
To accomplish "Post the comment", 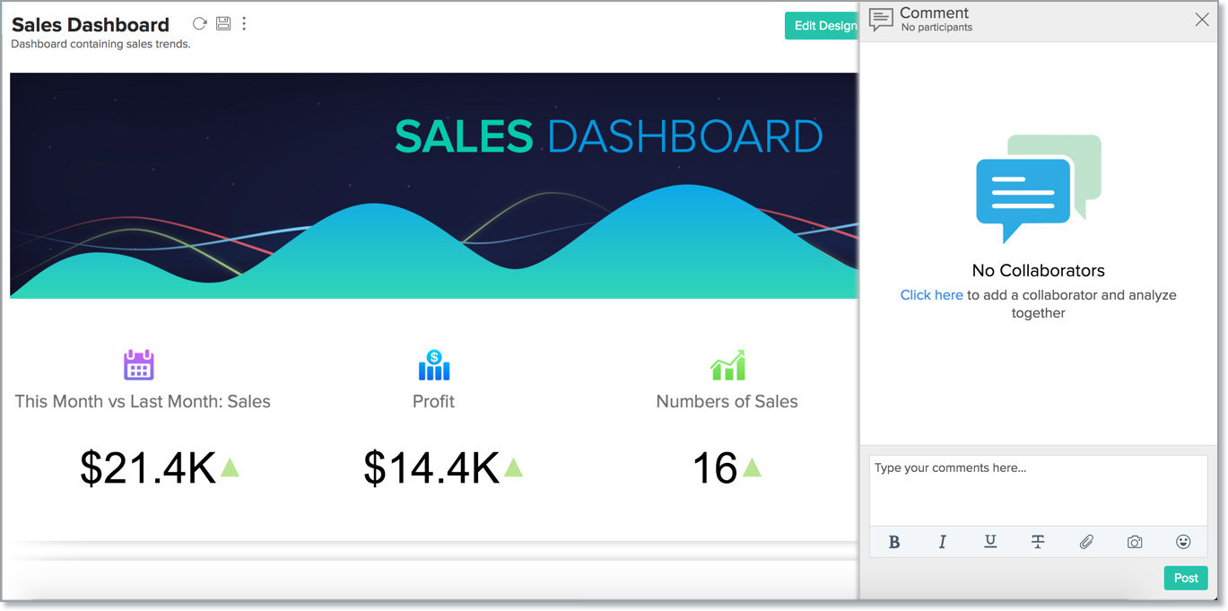I will click(x=1185, y=578).
